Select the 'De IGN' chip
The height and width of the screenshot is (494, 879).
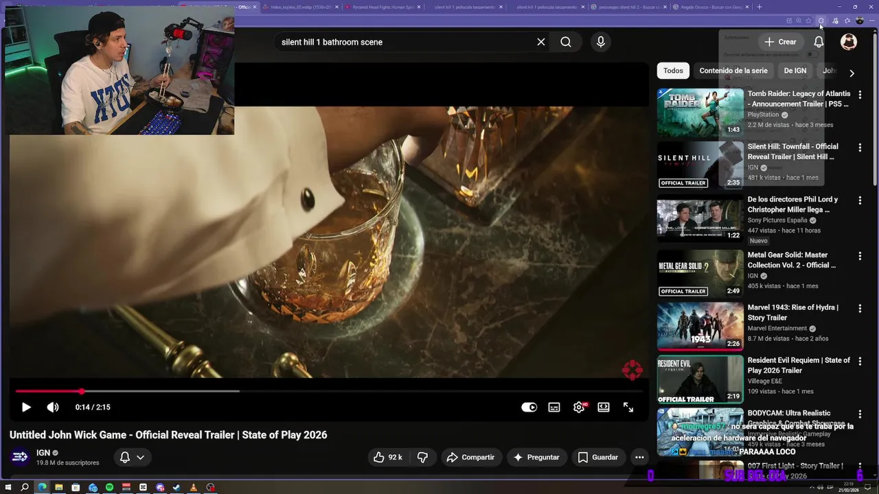[x=795, y=71]
